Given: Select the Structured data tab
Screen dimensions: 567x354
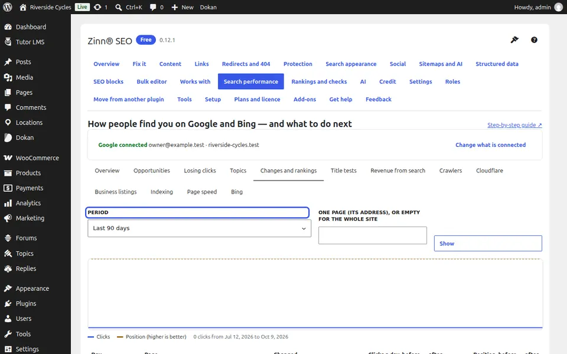Looking at the screenshot, I should 497,64.
